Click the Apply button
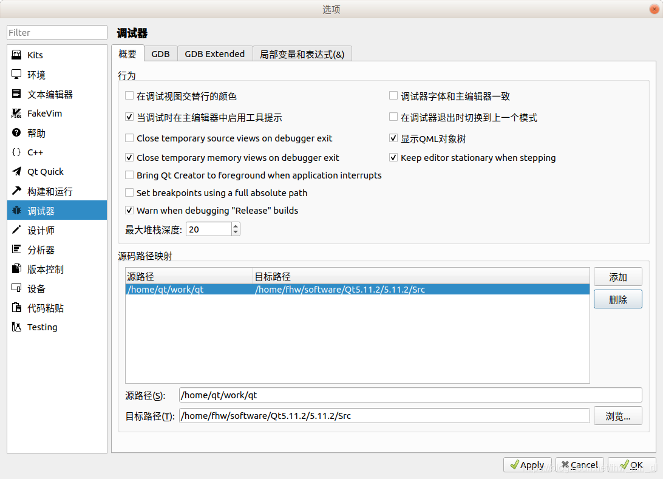The width and height of the screenshot is (663, 479). click(x=527, y=465)
